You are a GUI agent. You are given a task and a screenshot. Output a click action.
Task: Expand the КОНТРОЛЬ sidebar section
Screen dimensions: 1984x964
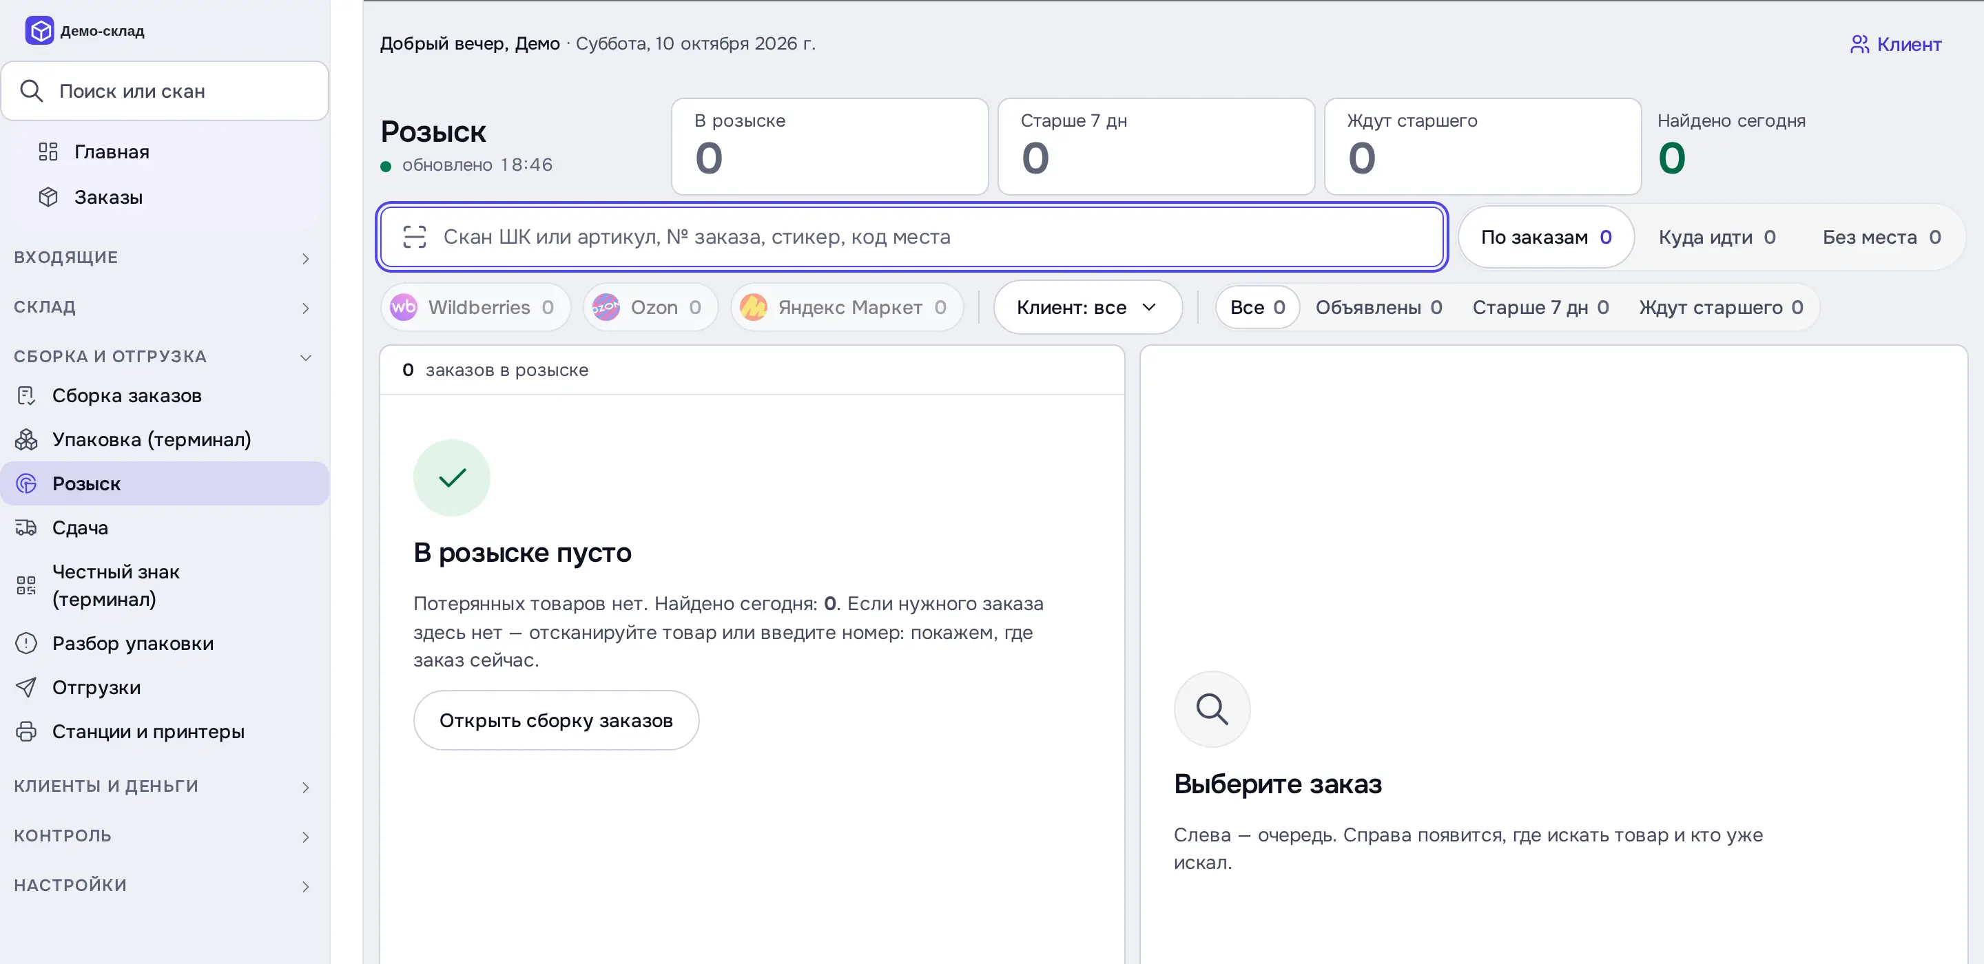coord(164,836)
